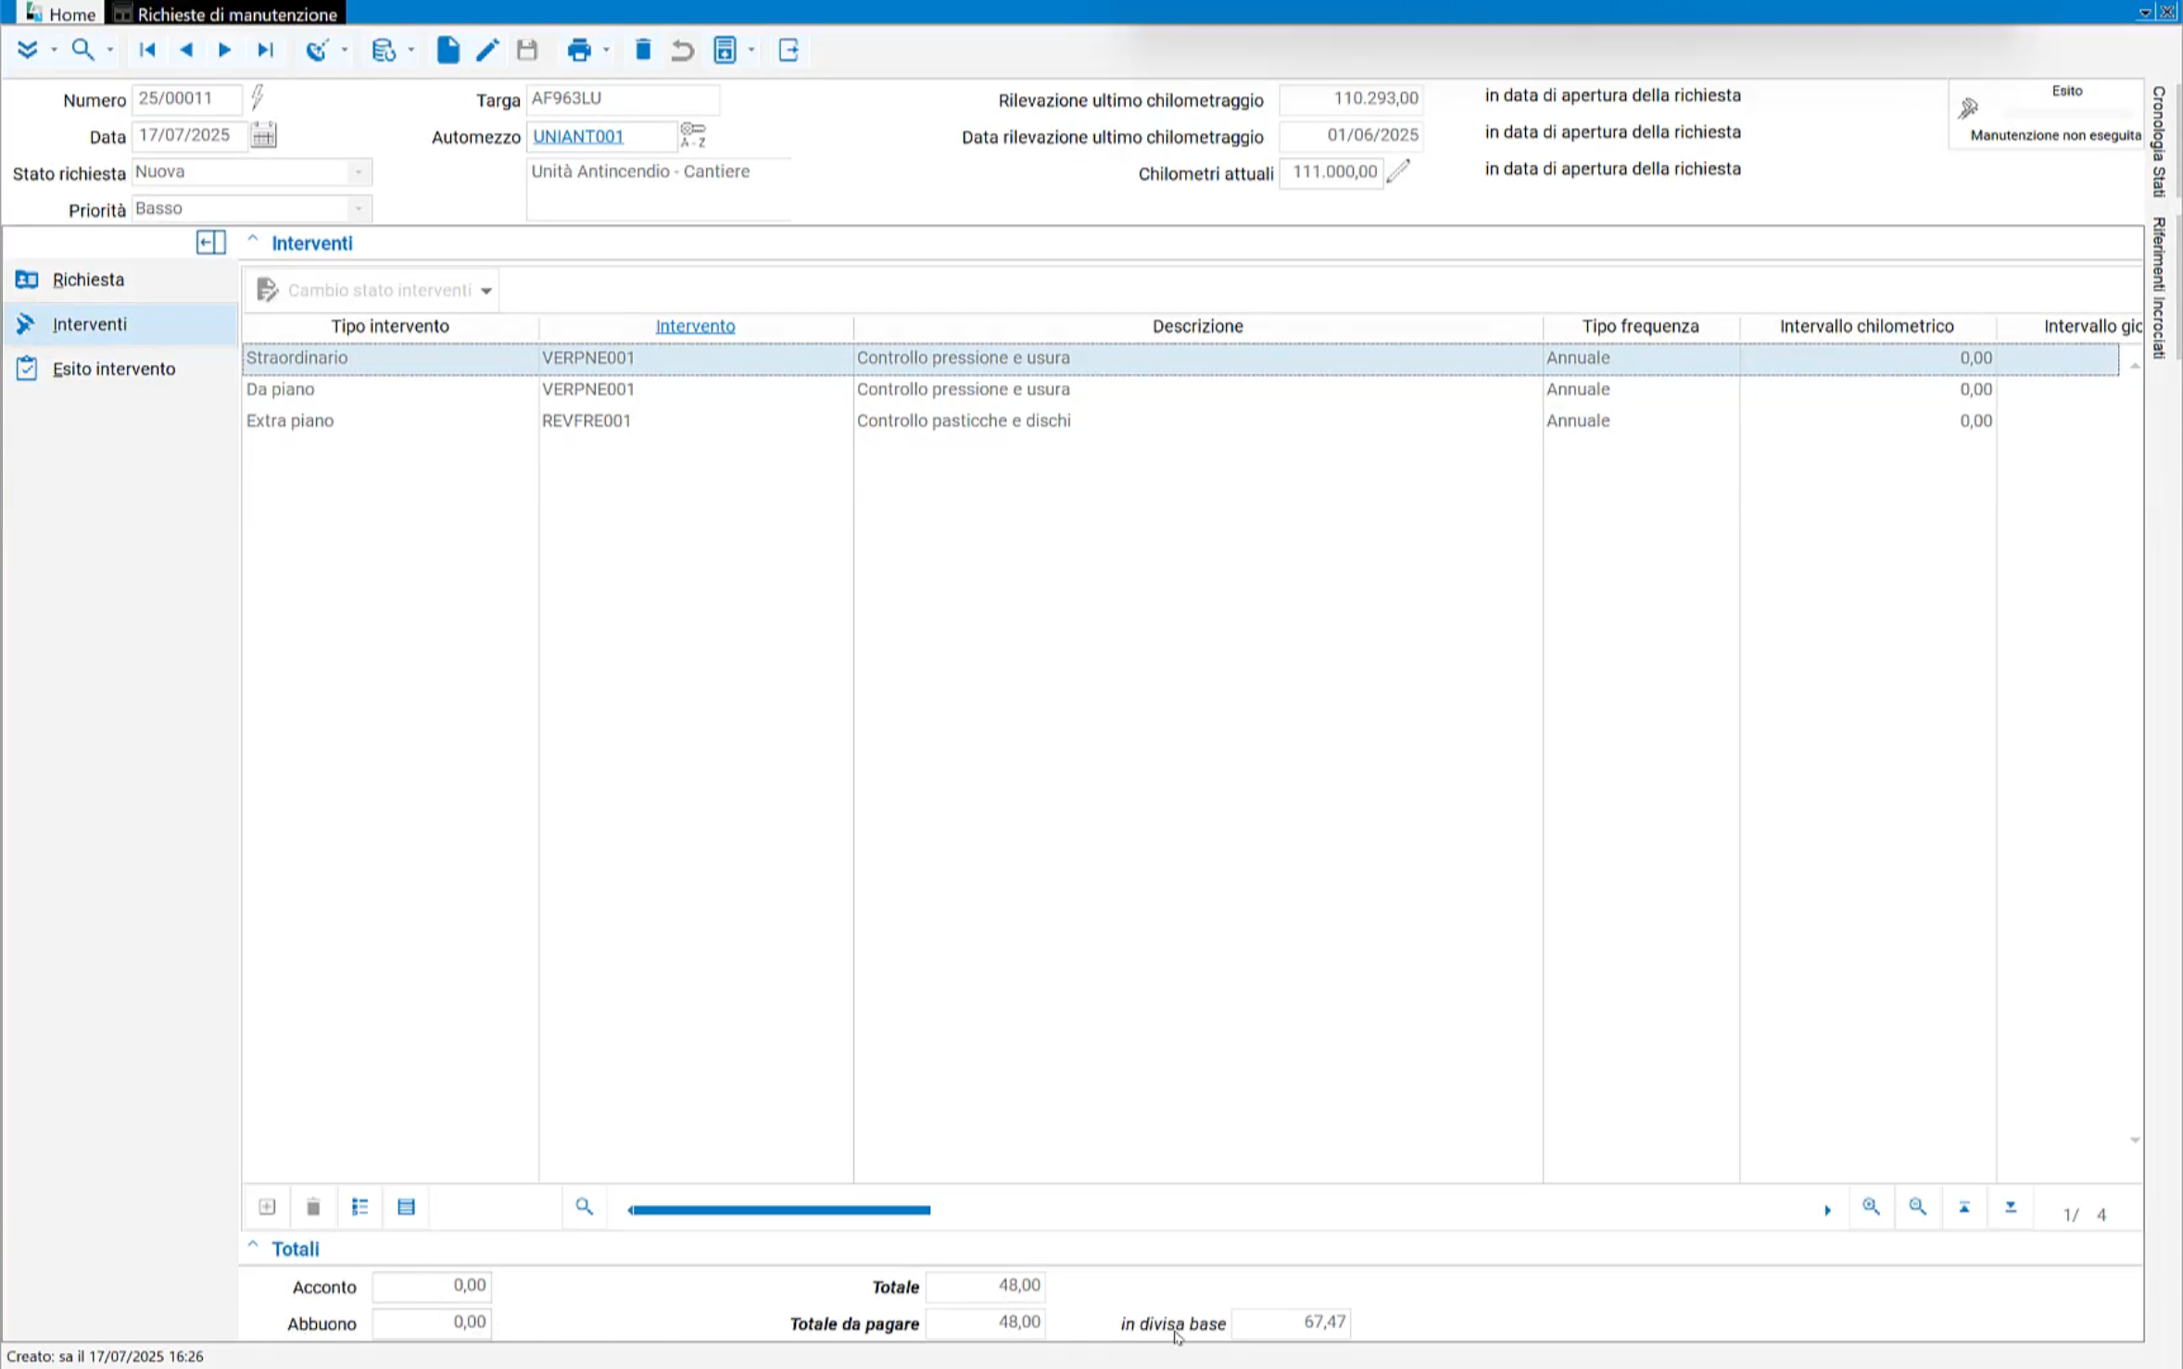Follow the UNIANT001 automezzo link
This screenshot has width=2183, height=1369.
(578, 136)
